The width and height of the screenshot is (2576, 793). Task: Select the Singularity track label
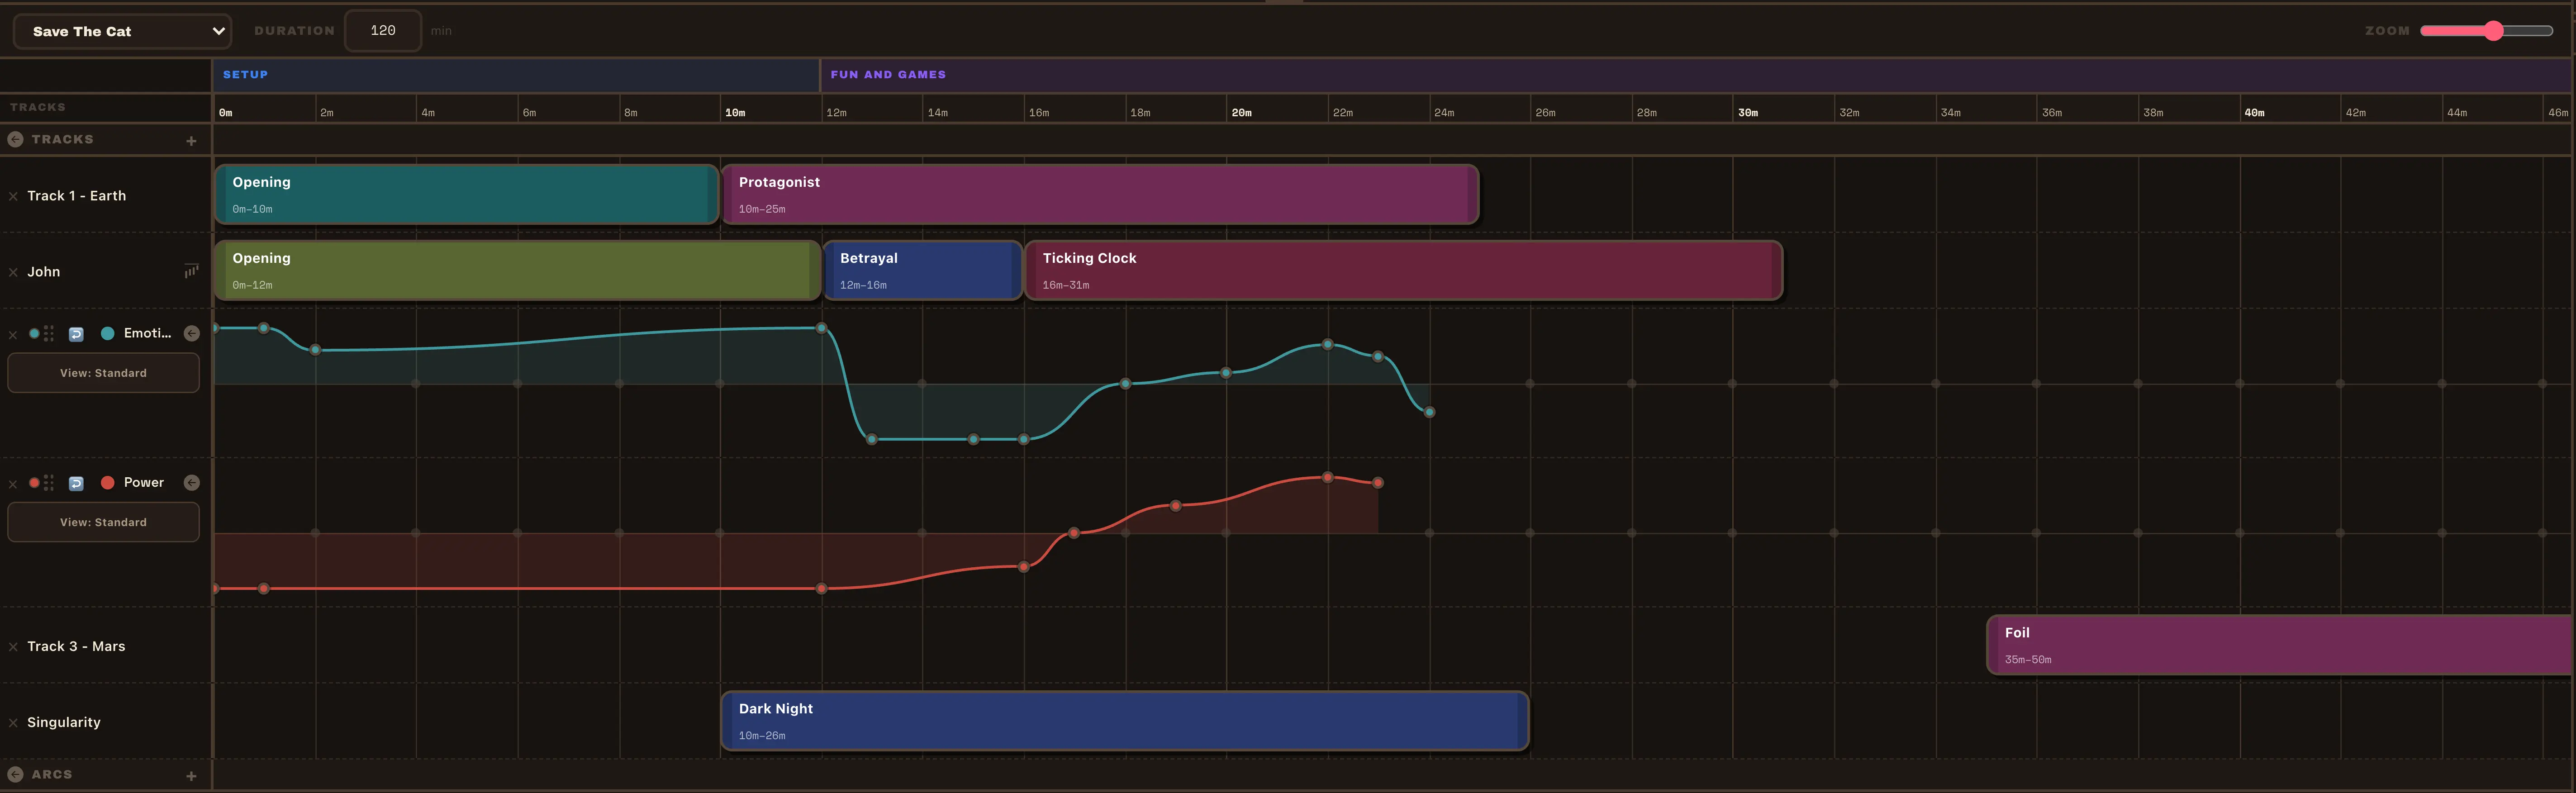64,723
